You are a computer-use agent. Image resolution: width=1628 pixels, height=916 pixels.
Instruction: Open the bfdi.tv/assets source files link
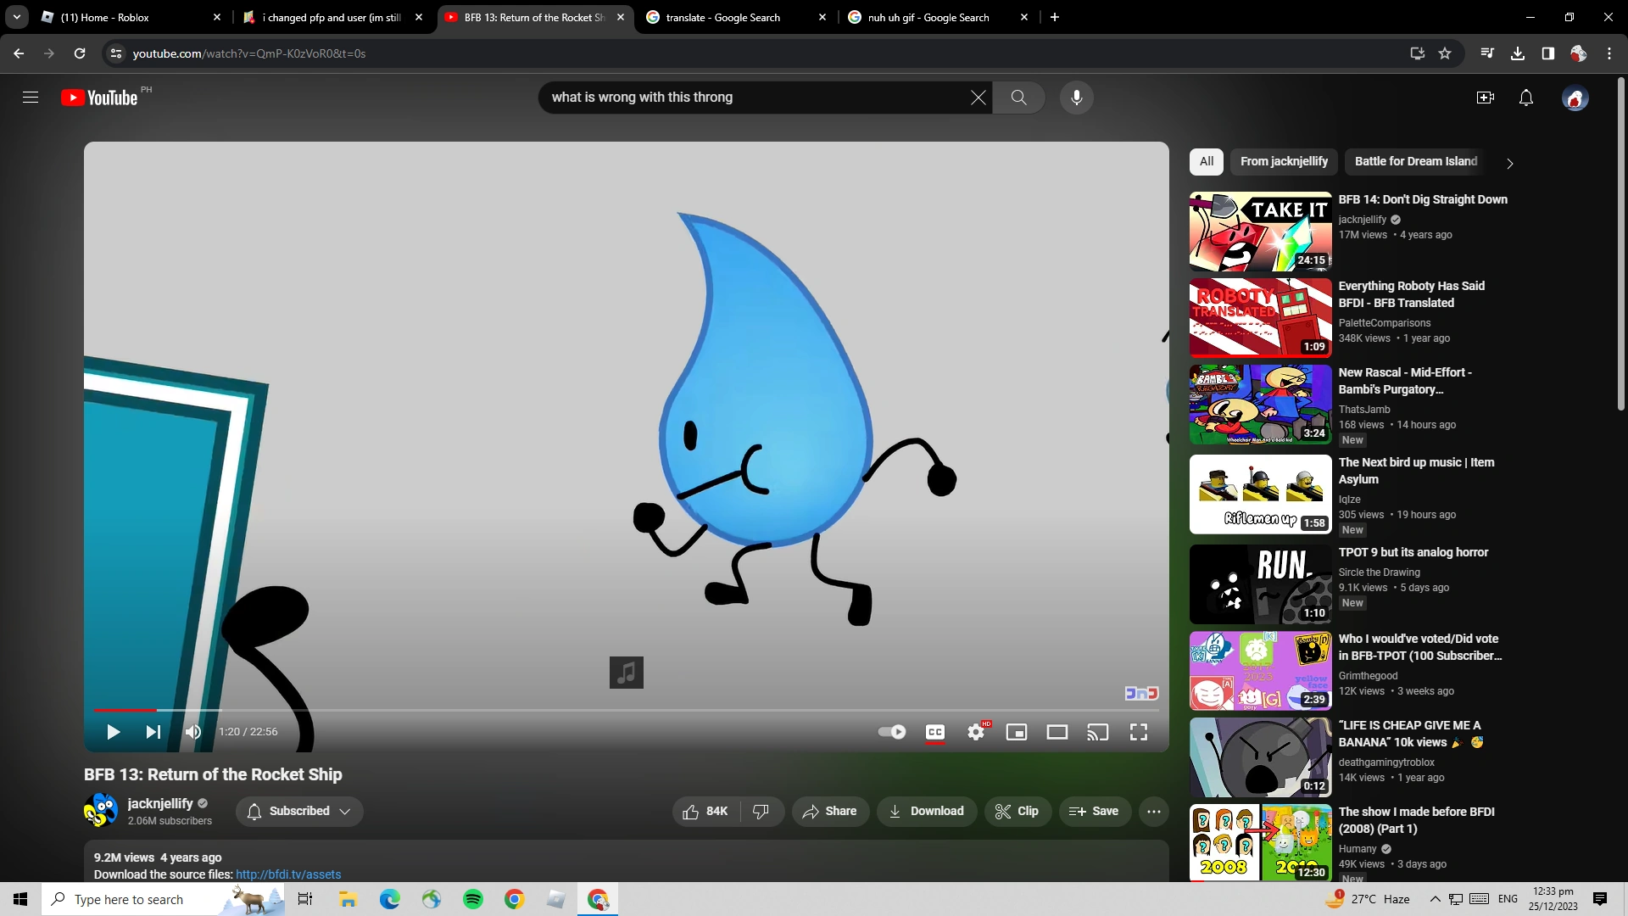tap(287, 874)
